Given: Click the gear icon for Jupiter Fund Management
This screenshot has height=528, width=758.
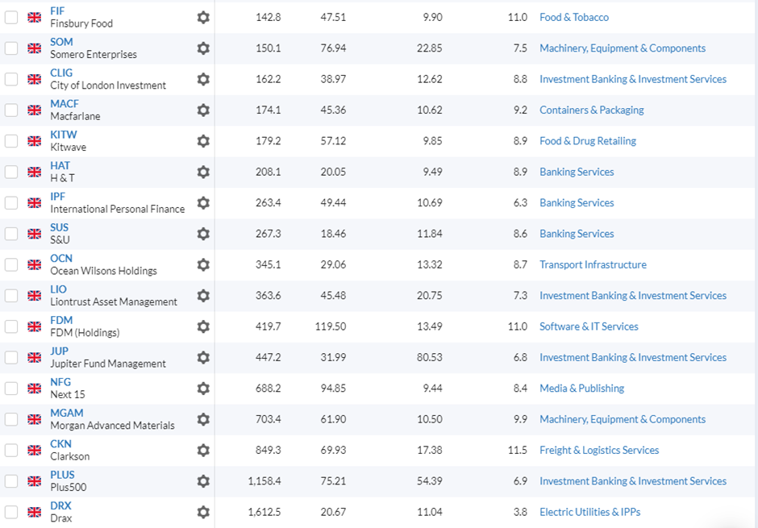Looking at the screenshot, I should tap(203, 357).
